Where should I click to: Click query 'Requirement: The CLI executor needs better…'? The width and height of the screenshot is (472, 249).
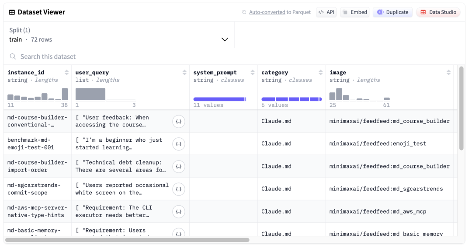point(114,211)
